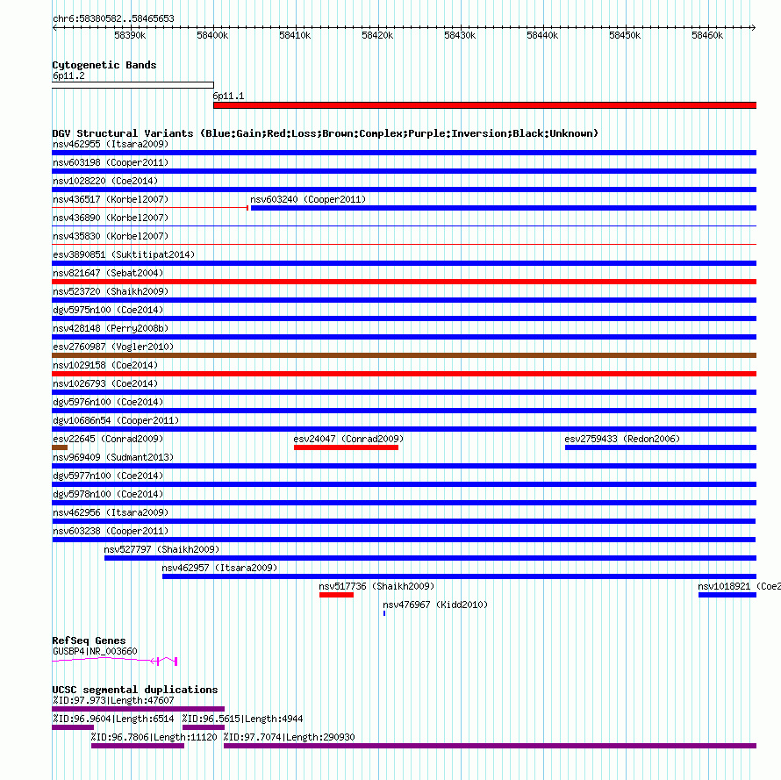Click the red loss bar under nsv821647

pyautogui.click(x=404, y=282)
